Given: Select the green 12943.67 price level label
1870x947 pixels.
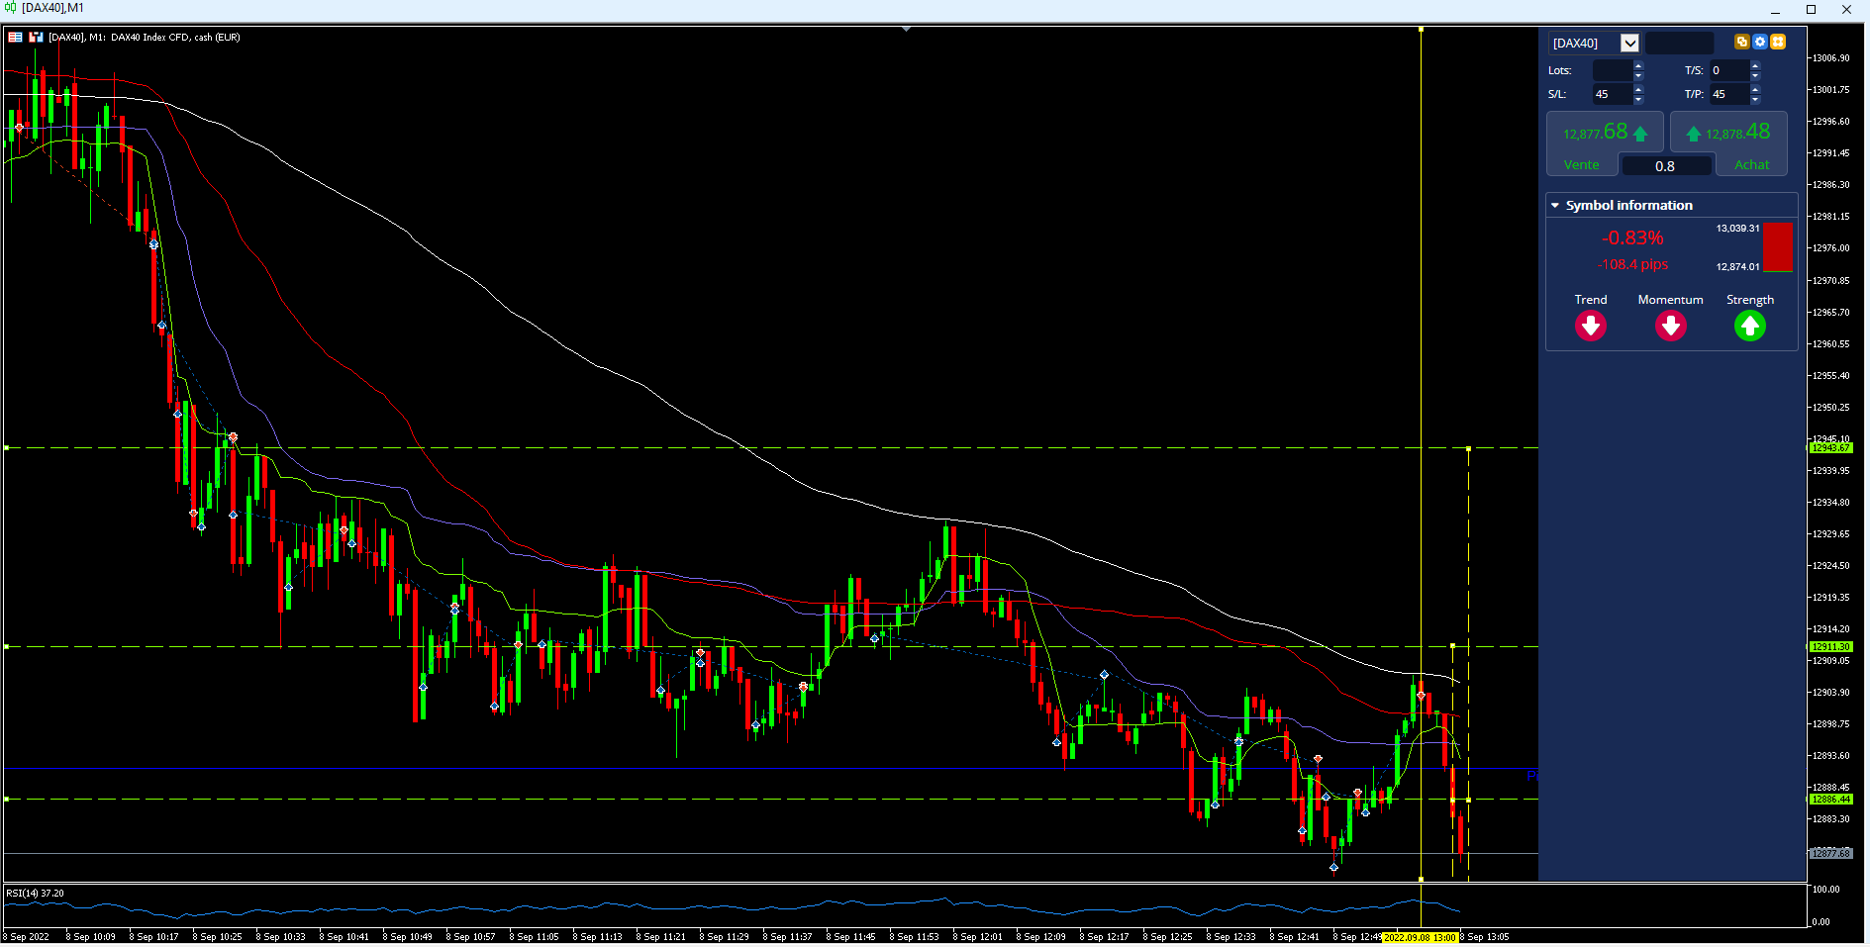Looking at the screenshot, I should pyautogui.click(x=1830, y=448).
